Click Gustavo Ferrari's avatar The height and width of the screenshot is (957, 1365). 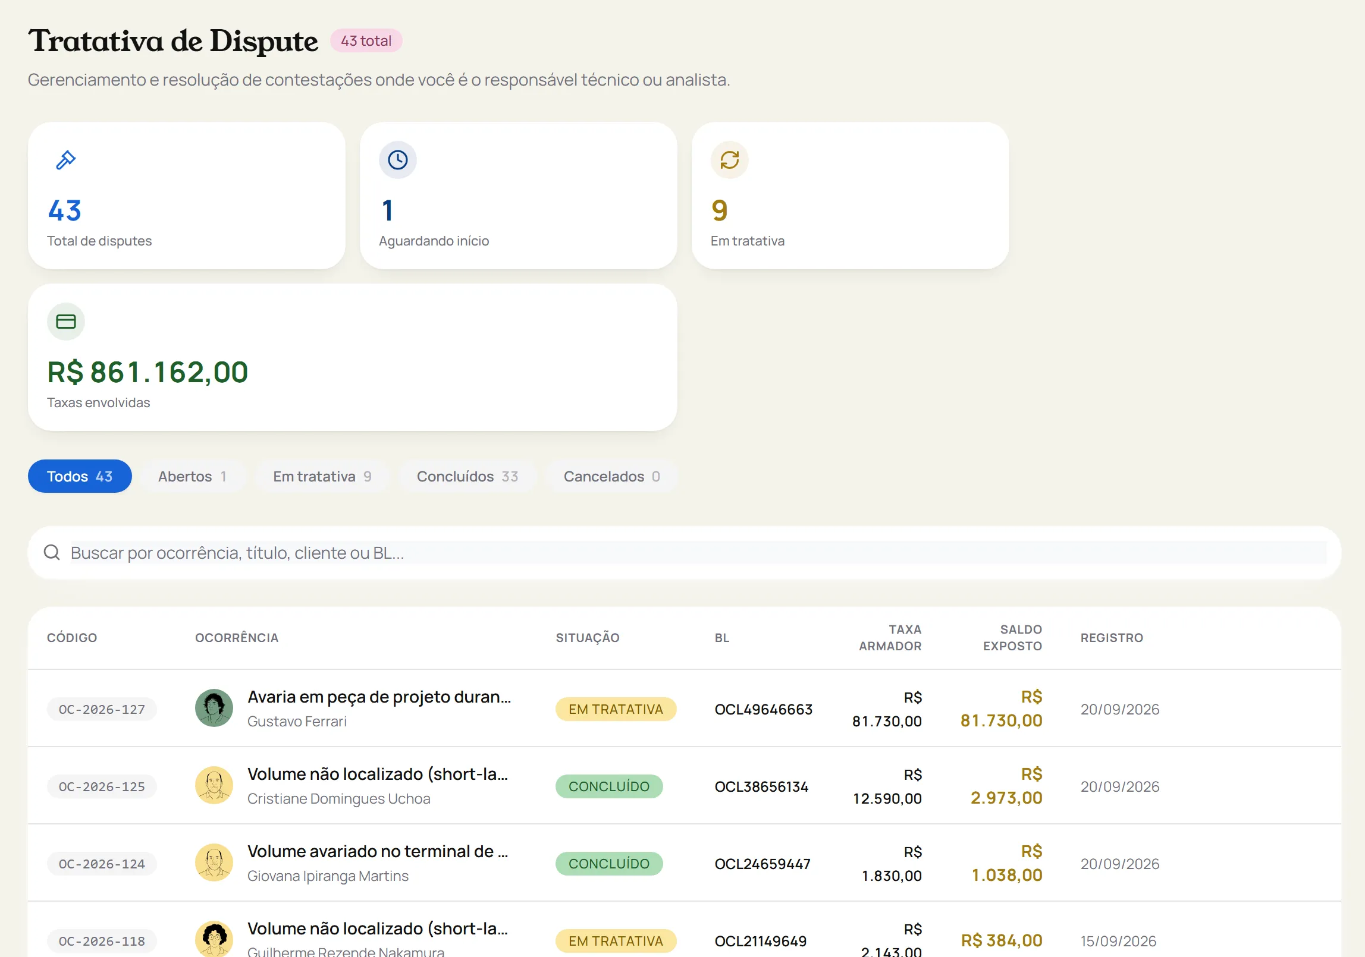[214, 708]
